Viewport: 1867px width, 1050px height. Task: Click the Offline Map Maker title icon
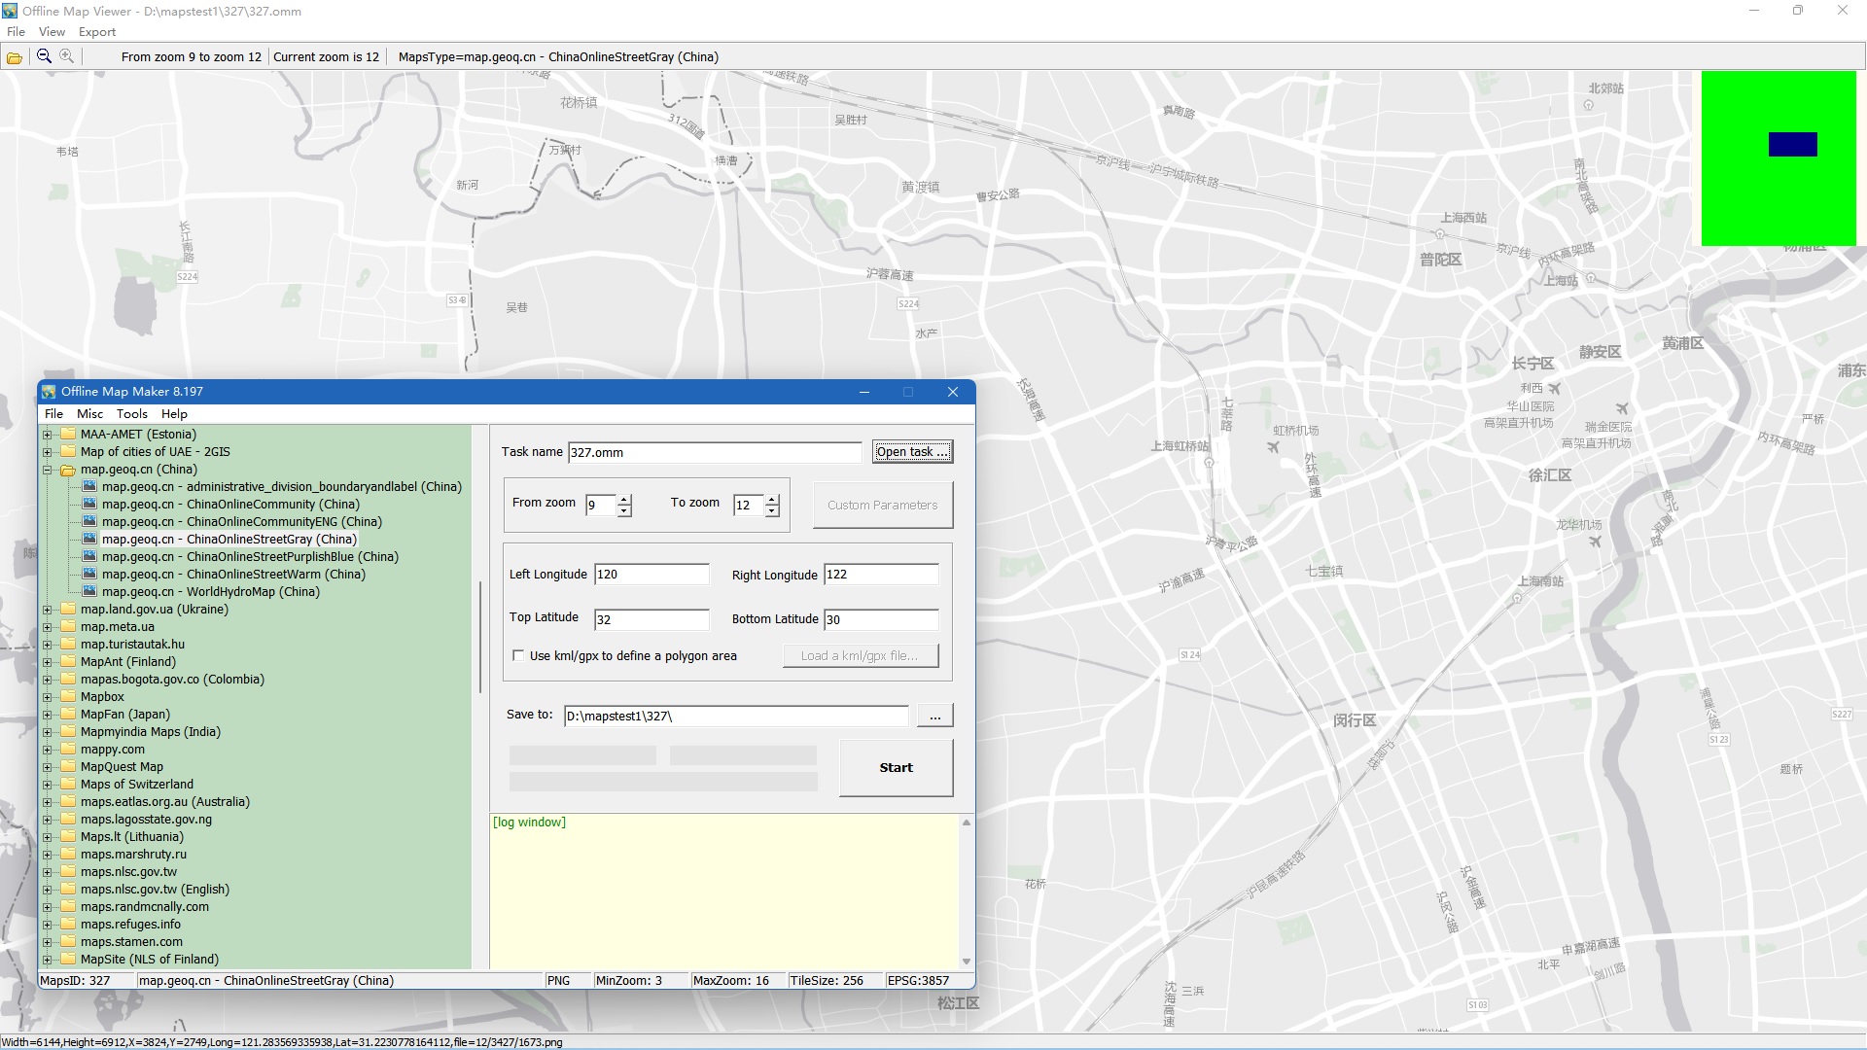[x=49, y=392]
